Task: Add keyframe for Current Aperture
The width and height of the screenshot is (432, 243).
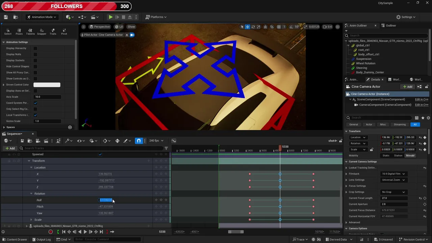Action: [425, 204]
